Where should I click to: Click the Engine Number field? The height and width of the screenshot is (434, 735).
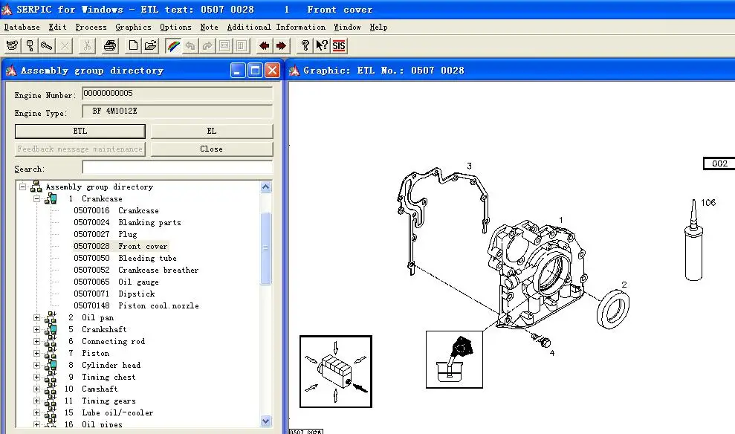click(177, 94)
